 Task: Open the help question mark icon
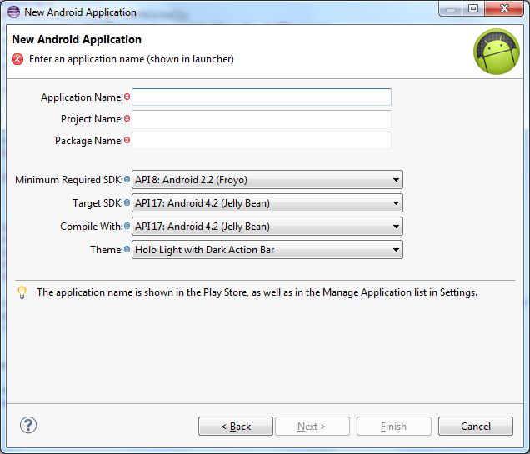pyautogui.click(x=28, y=425)
